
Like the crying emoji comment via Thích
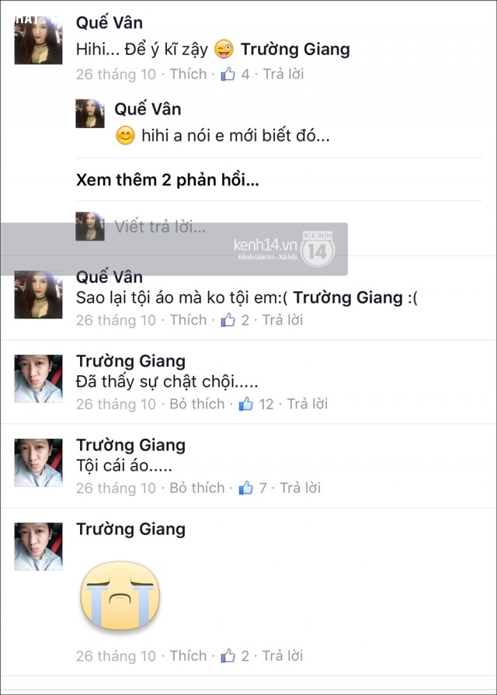(x=188, y=655)
